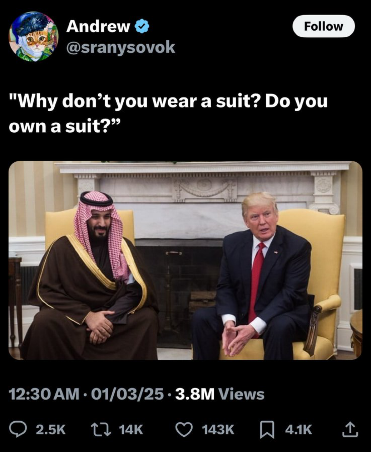Image resolution: width=371 pixels, height=452 pixels.
Task: Open the @sranysovok handle link
Action: coord(120,47)
